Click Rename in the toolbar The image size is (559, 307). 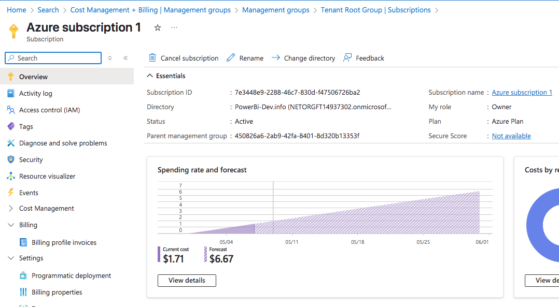[245, 58]
